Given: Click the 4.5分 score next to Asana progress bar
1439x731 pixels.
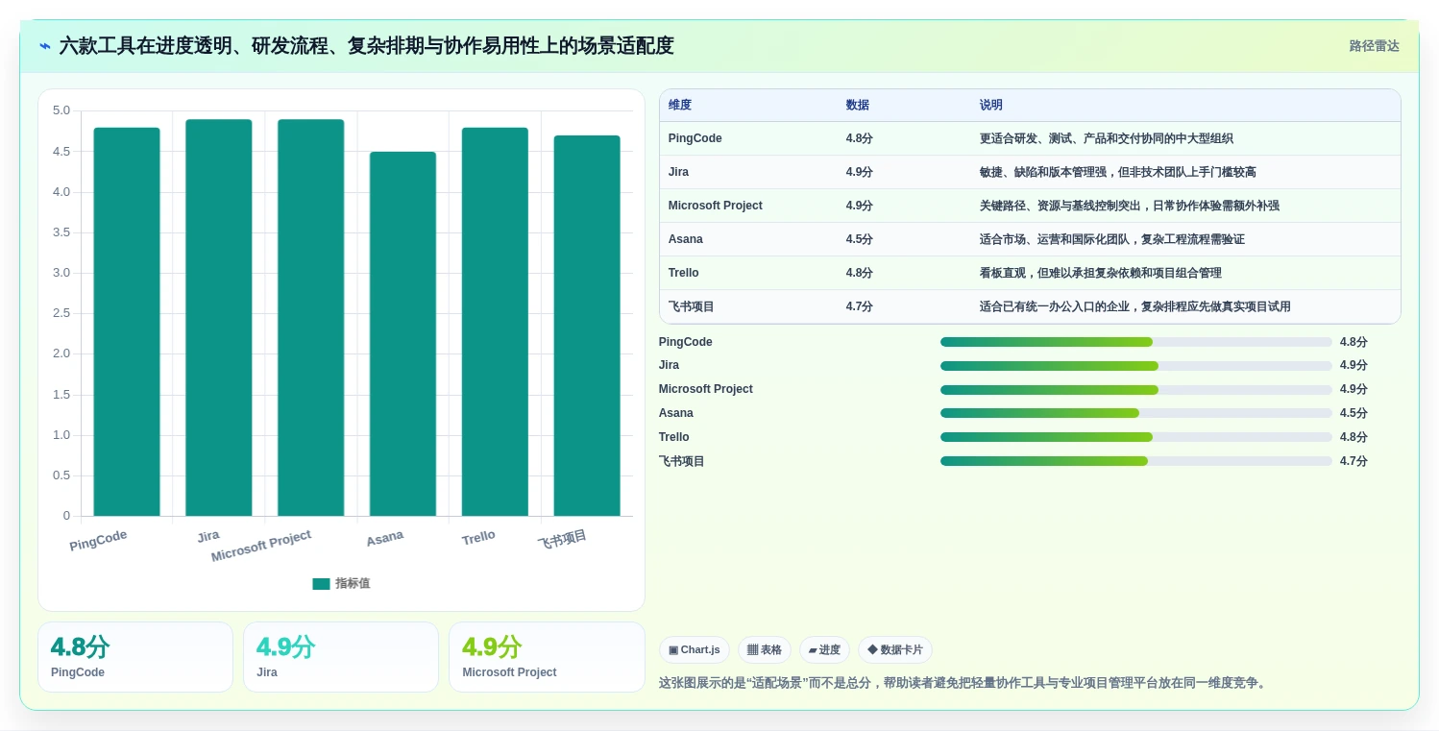Looking at the screenshot, I should click(1354, 413).
